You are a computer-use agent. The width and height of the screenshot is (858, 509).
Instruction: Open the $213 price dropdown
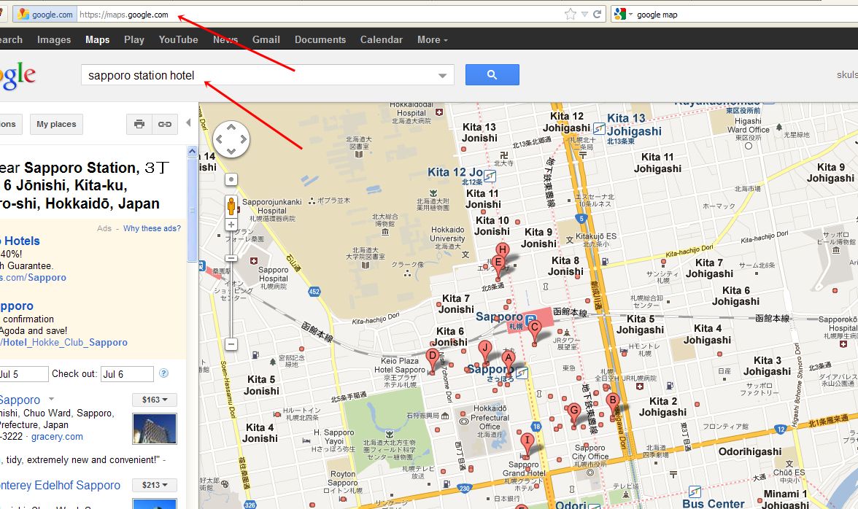(155, 485)
